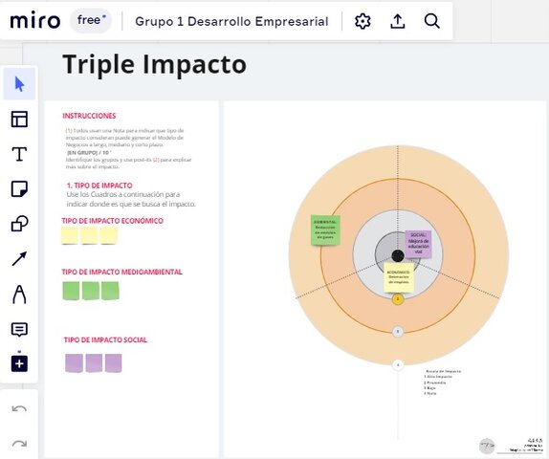Select the 'Use los Cuadros a continuación' text

click(131, 199)
